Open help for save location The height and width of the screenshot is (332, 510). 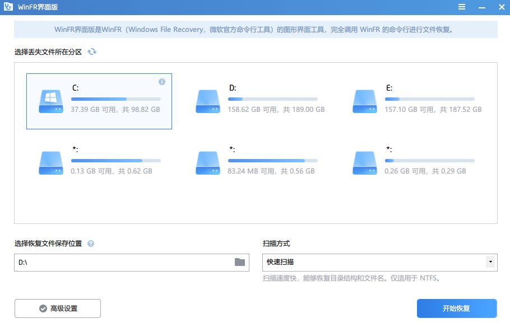91,244
